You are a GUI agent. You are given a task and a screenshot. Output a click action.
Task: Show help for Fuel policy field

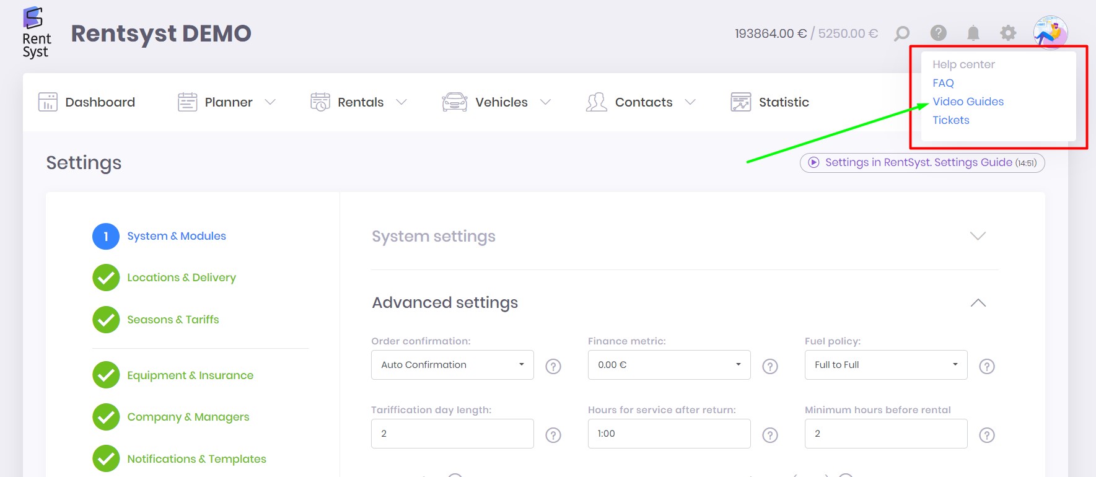pos(986,366)
